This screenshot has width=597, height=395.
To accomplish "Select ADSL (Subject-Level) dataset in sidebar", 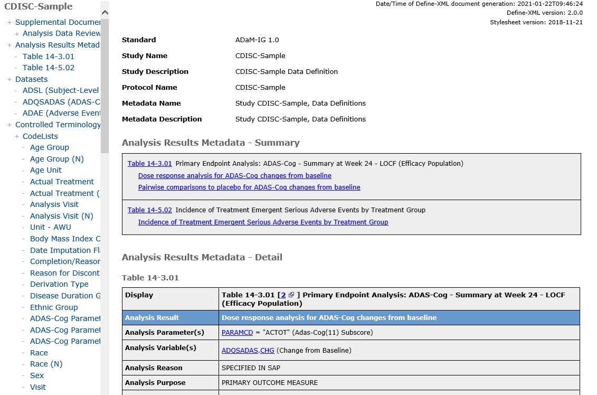I will coord(61,90).
